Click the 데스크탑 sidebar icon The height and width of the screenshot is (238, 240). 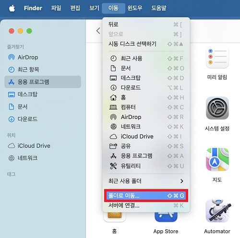coord(12,95)
